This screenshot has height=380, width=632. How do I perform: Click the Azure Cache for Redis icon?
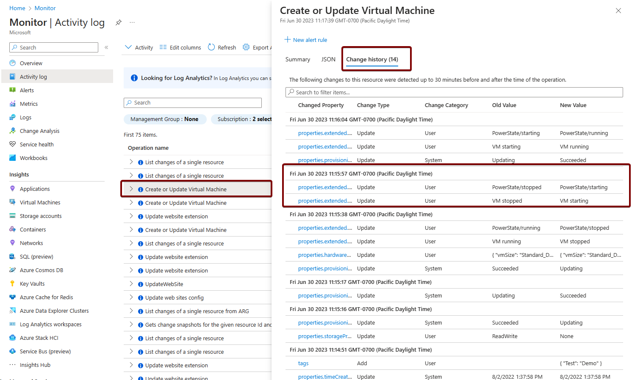point(13,297)
